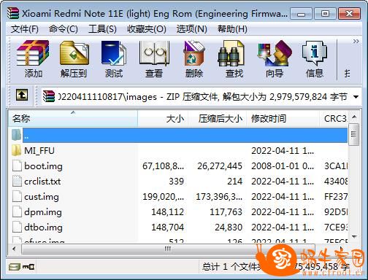
Task: Click the WinRAR title bar application icon
Action: [13, 13]
